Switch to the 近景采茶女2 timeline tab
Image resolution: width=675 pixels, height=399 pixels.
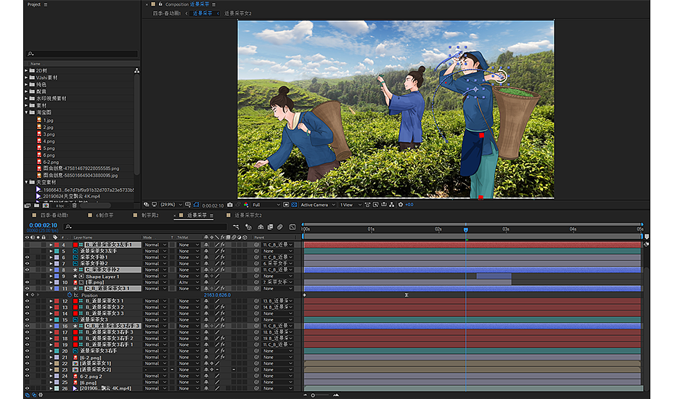(248, 215)
